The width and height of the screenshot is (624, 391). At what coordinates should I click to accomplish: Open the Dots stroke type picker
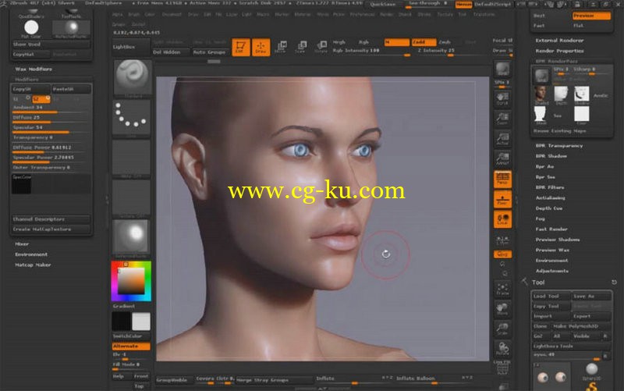click(x=132, y=119)
